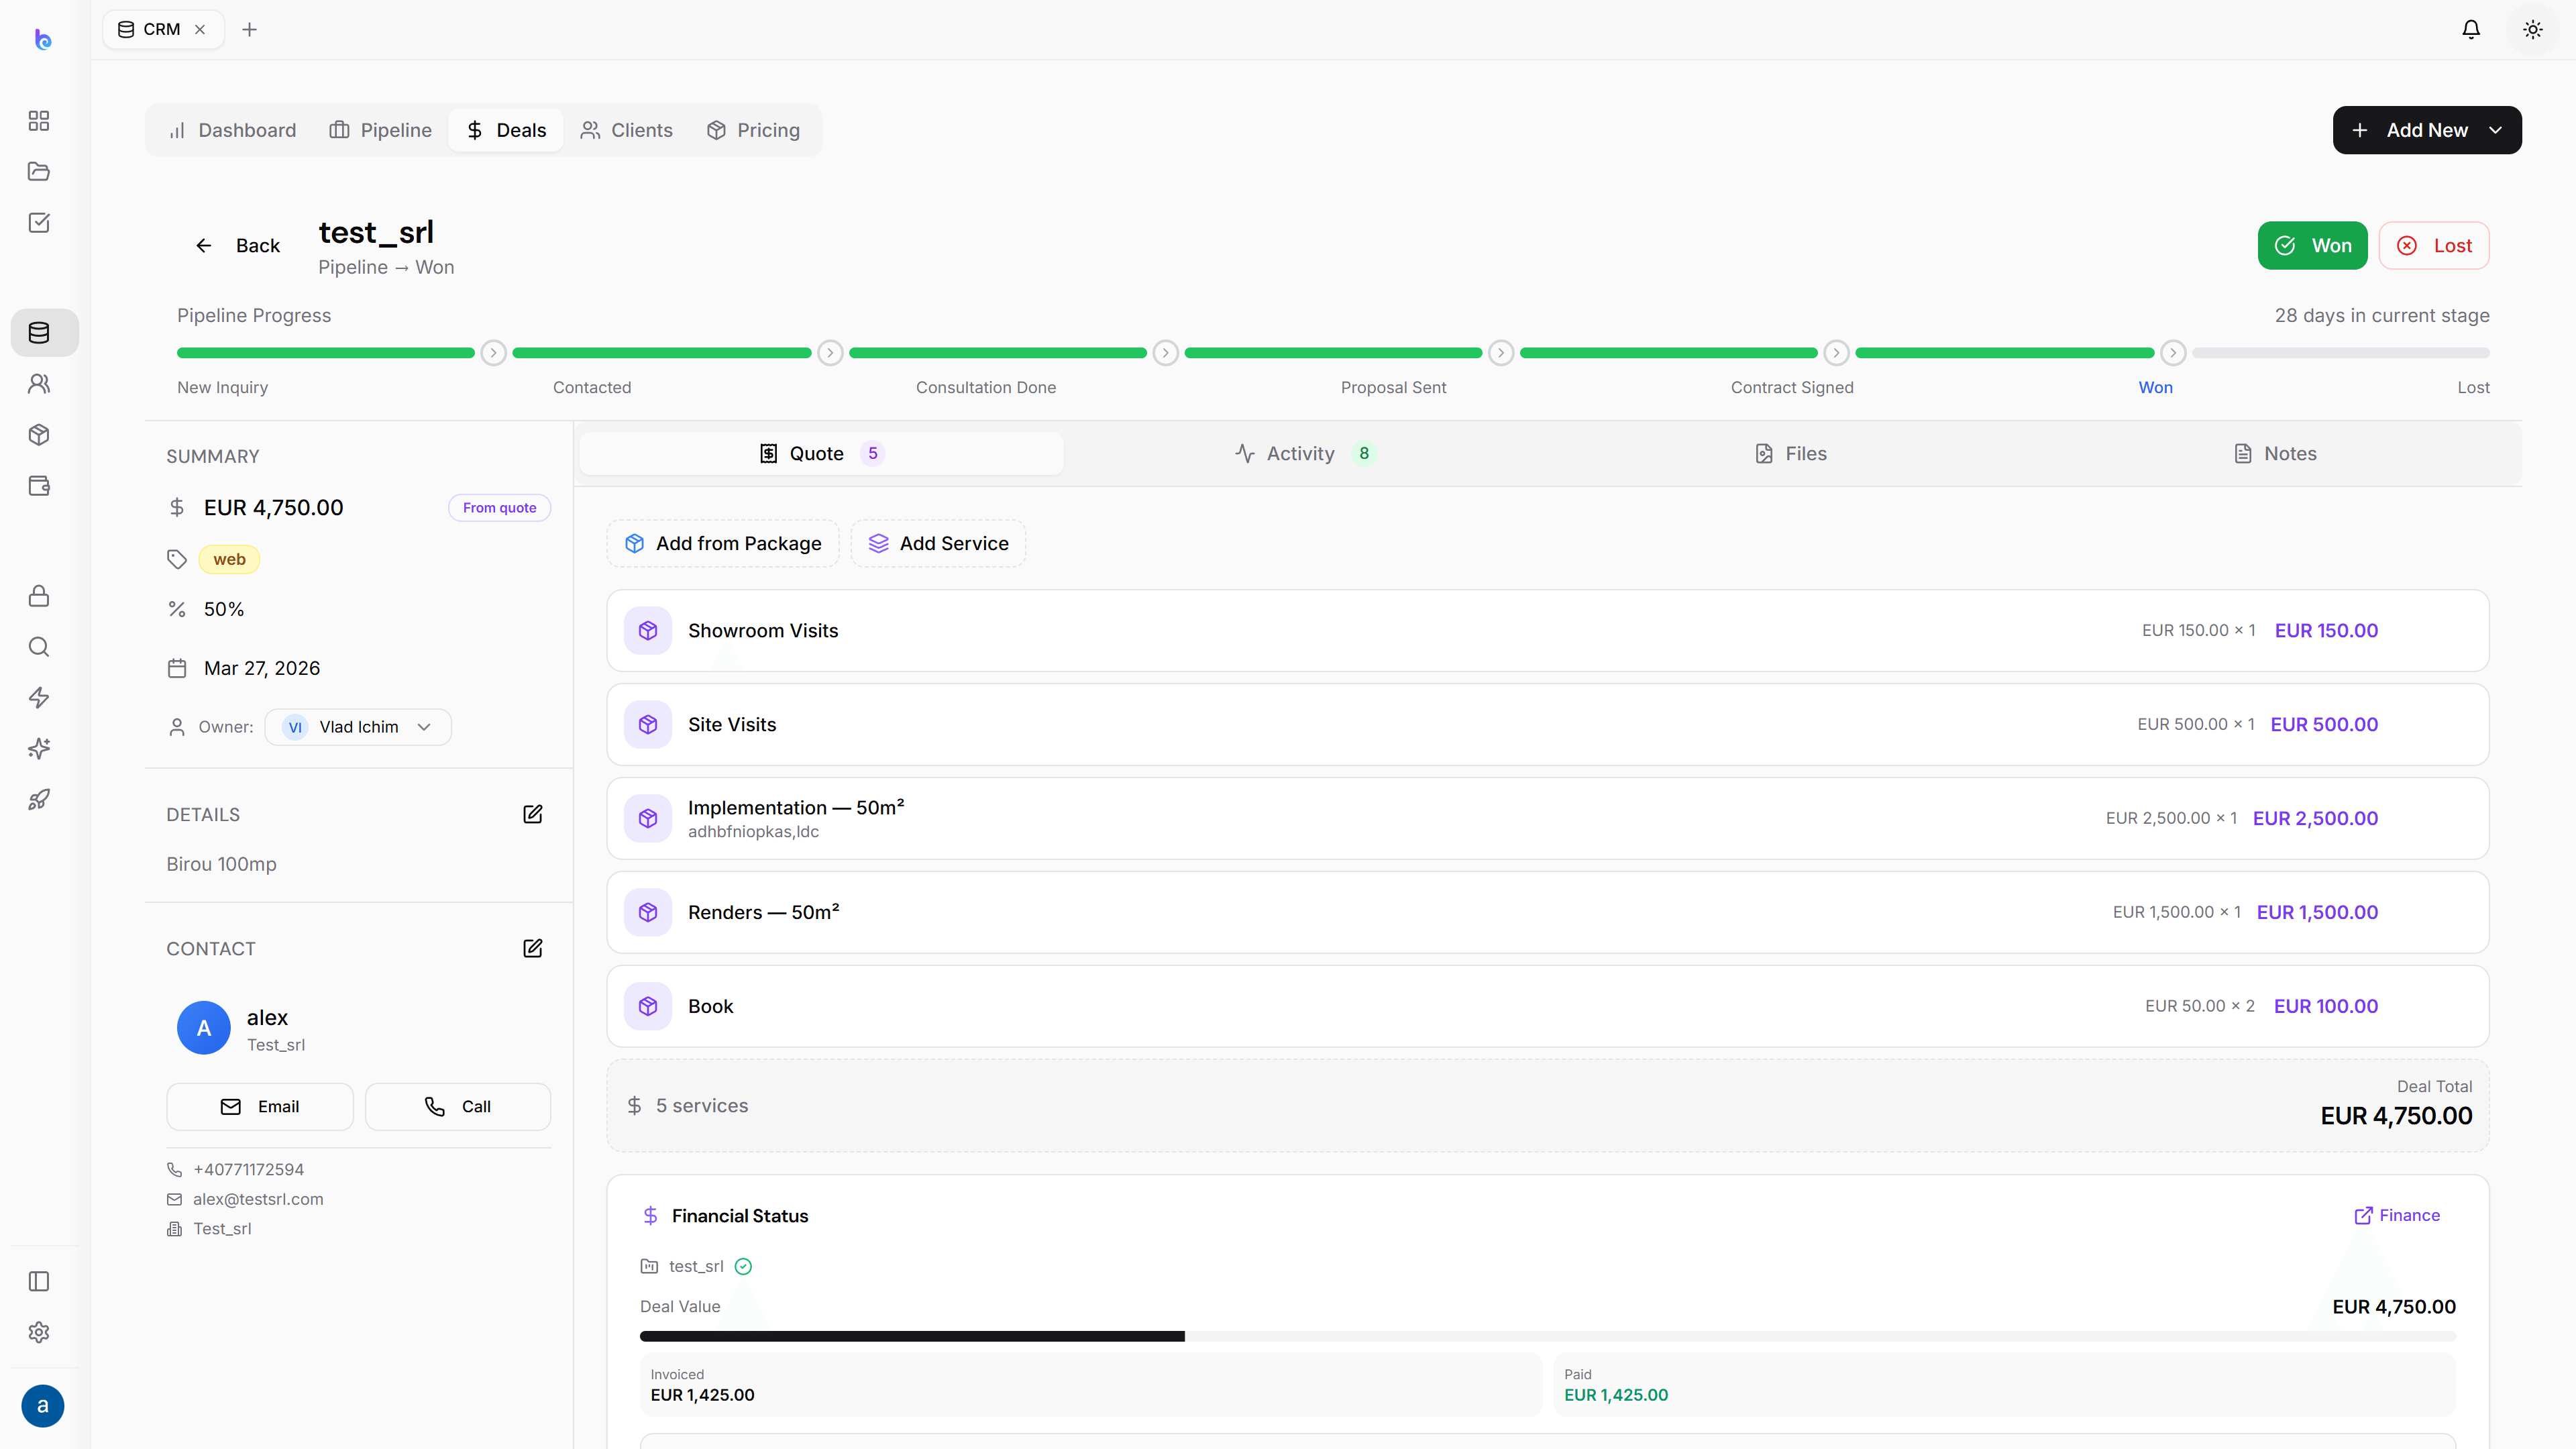Open the folder icon in sidebar

click(x=39, y=172)
